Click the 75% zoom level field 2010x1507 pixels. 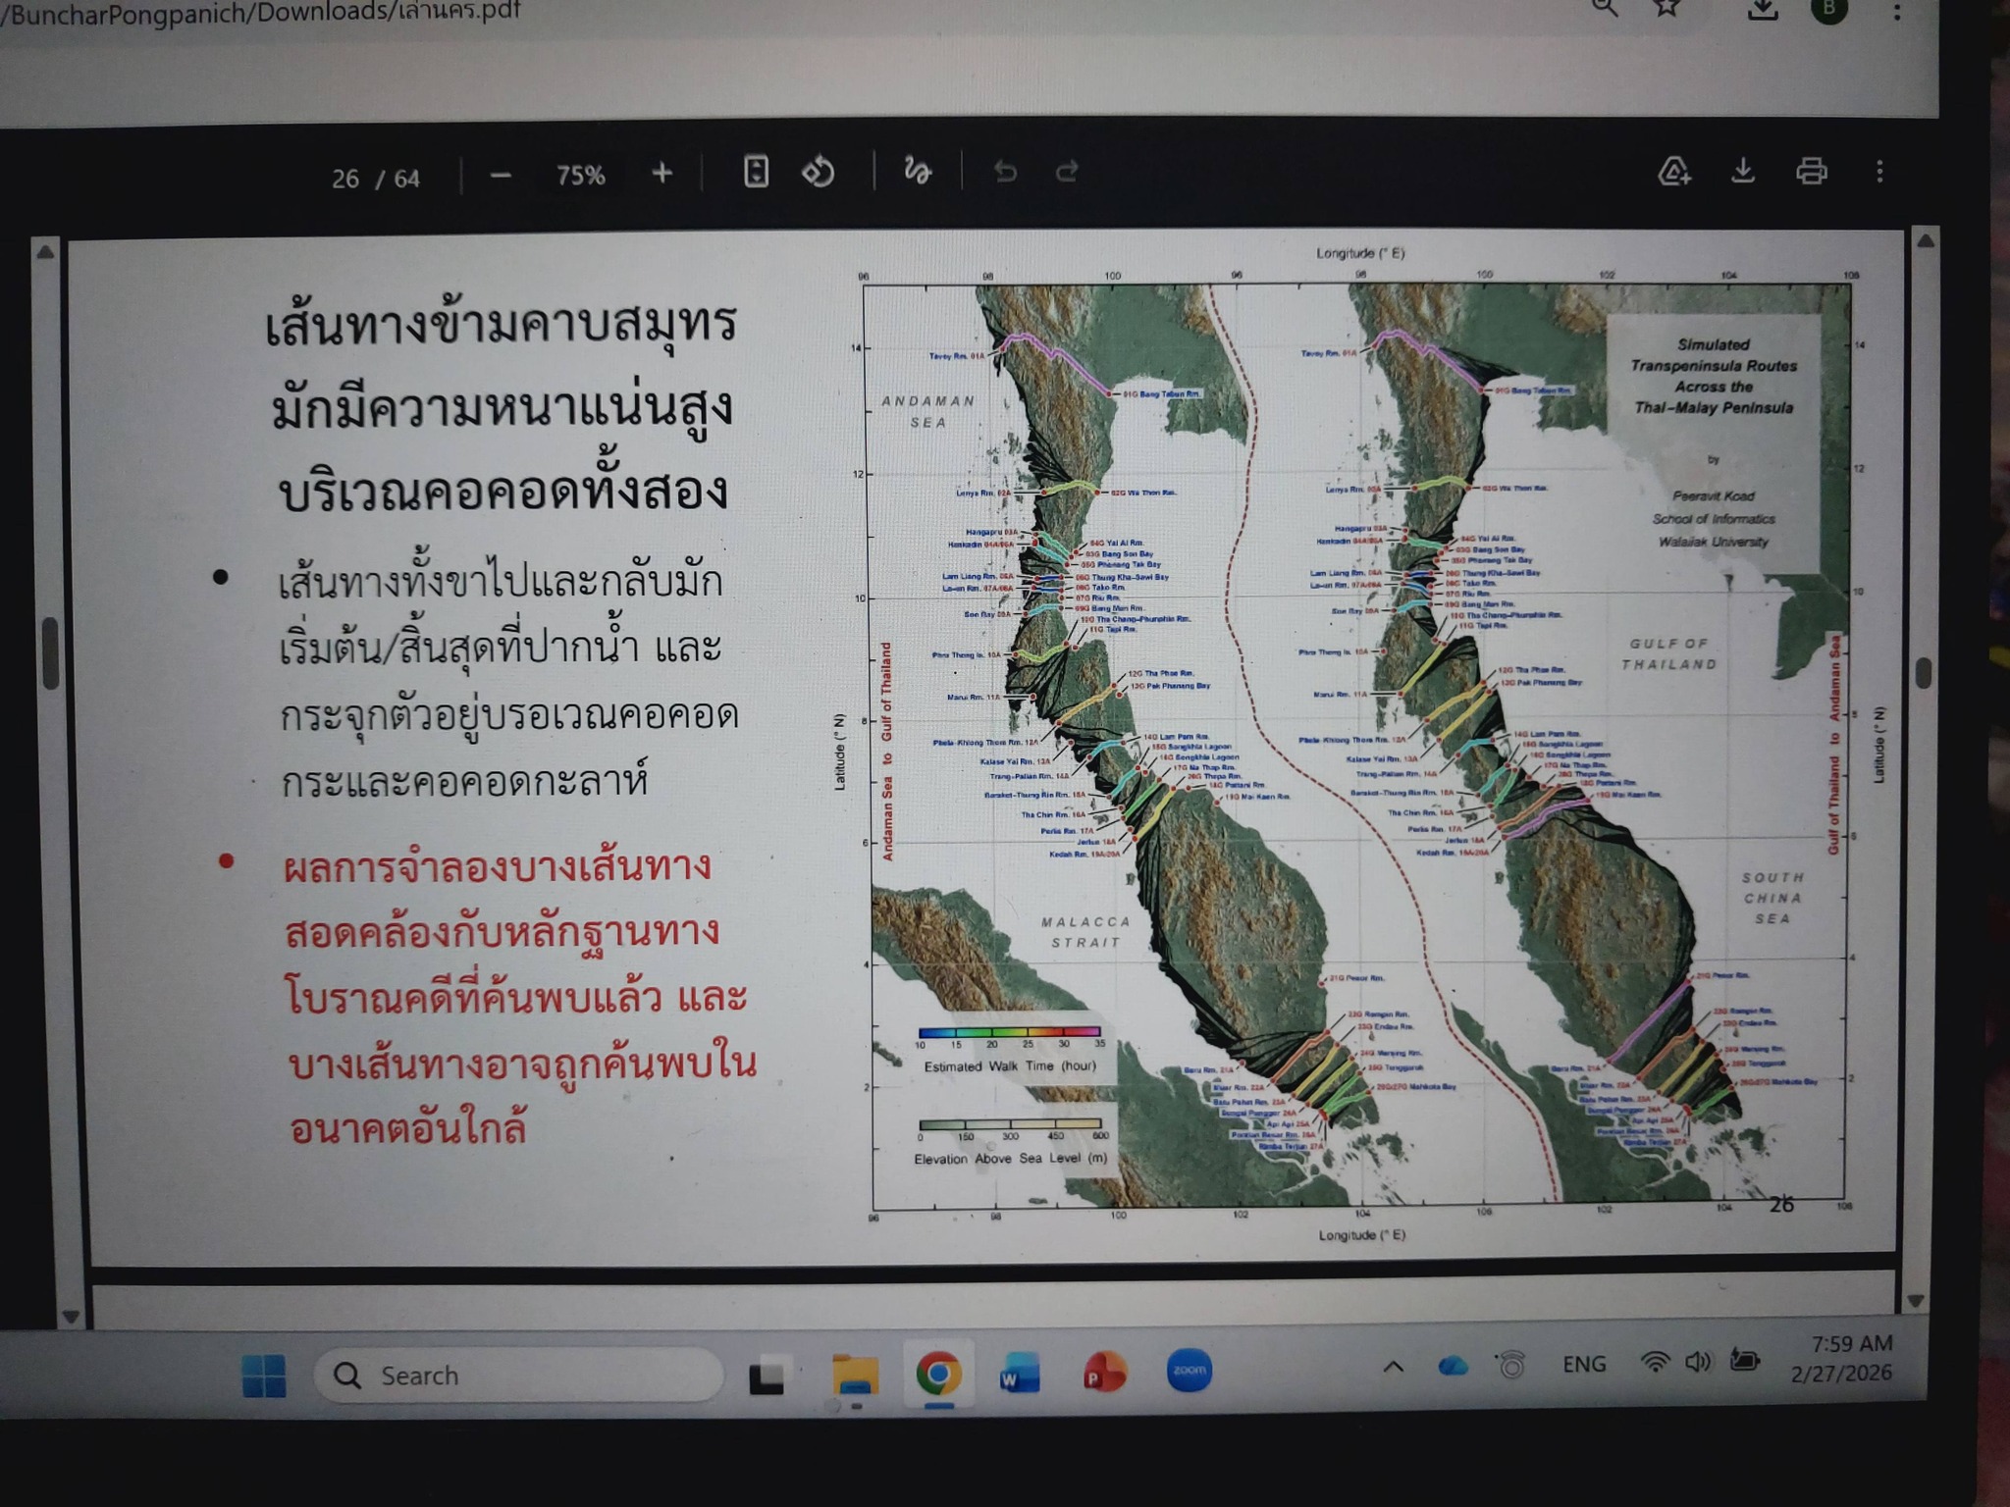(580, 176)
